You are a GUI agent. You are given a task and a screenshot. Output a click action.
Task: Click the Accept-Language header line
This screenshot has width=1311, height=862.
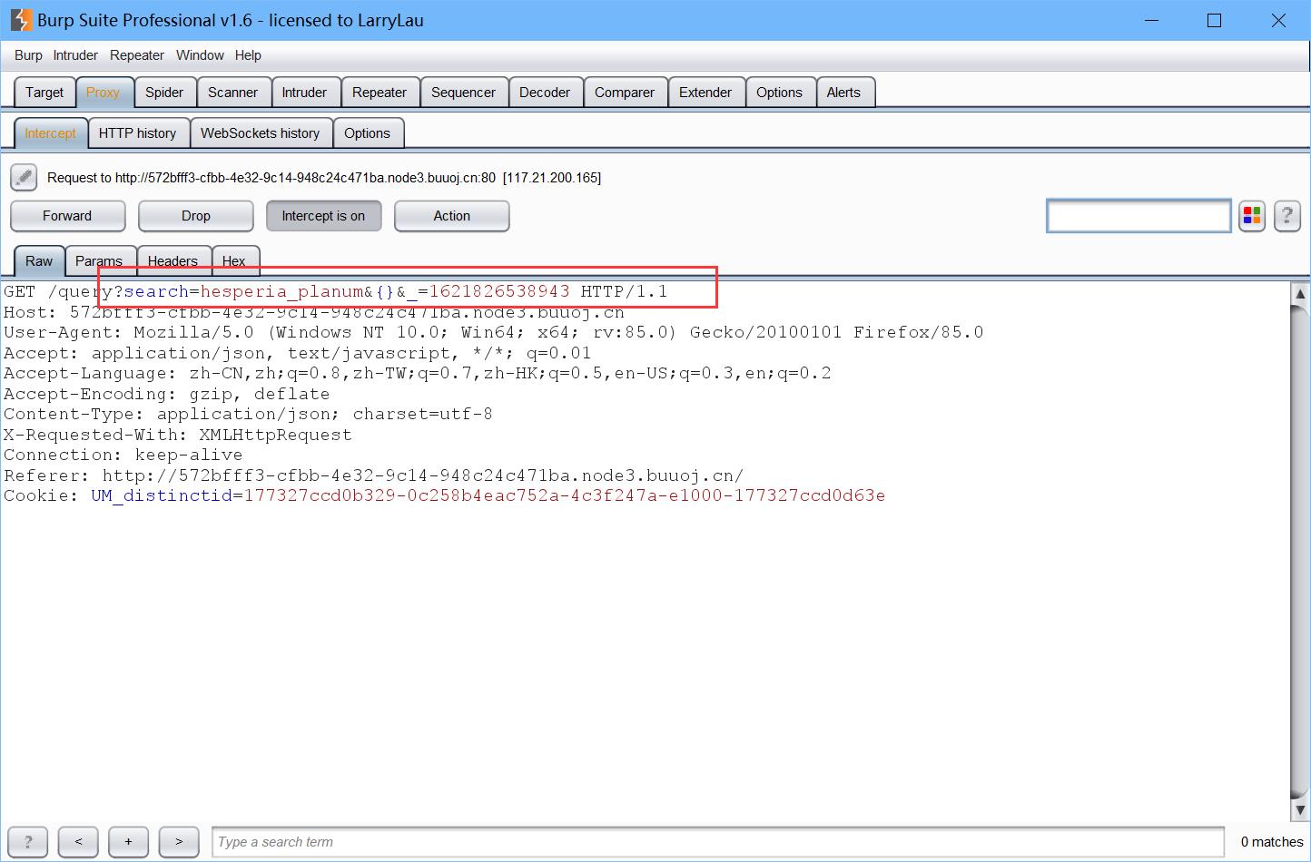(418, 373)
